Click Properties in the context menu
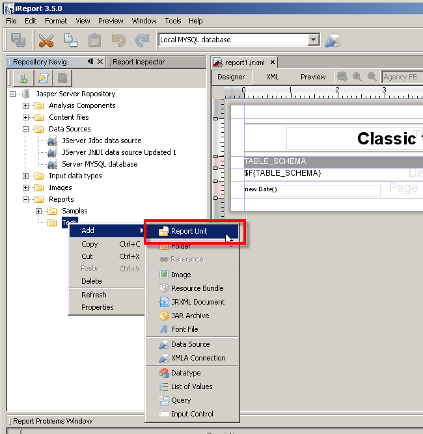The image size is (423, 434). click(107, 307)
